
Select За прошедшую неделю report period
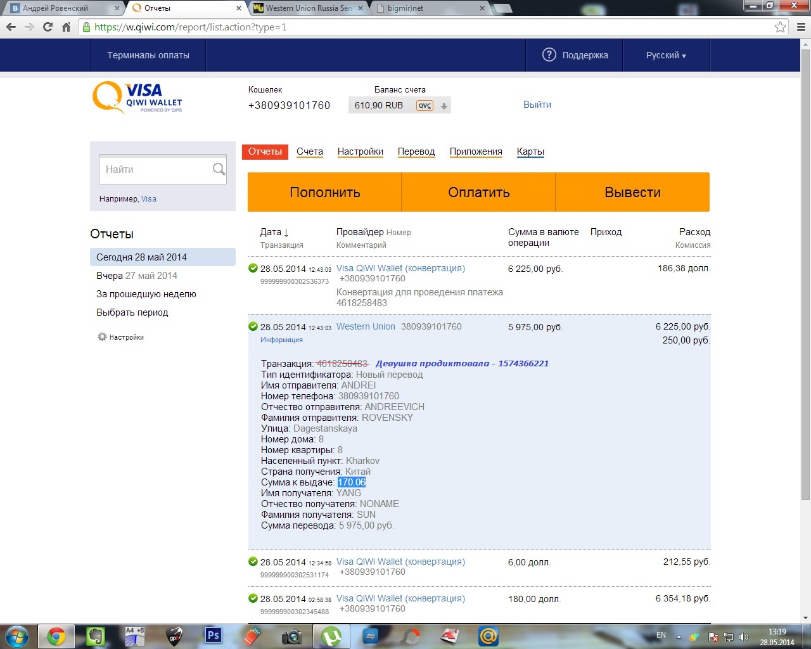146,294
